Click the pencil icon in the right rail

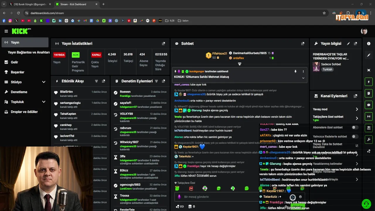tap(369, 55)
